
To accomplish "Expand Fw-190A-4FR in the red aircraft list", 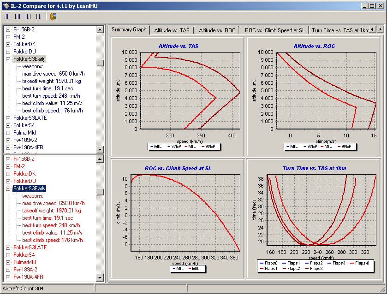I will click(8, 277).
